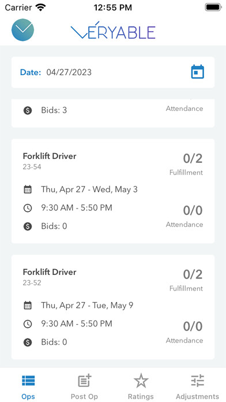Viewport: 226px width, 402px height.
Task: Tap the calendar icon on op 23-52
Action: pos(28,306)
